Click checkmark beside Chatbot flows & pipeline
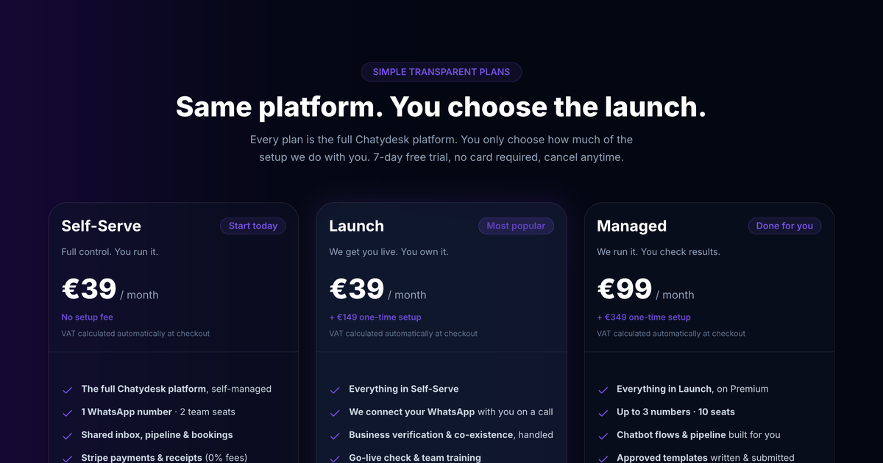 pyautogui.click(x=603, y=435)
